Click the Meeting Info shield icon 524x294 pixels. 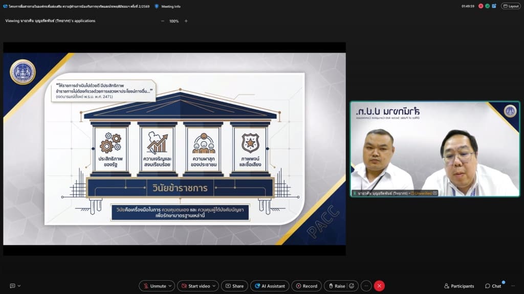[157, 6]
